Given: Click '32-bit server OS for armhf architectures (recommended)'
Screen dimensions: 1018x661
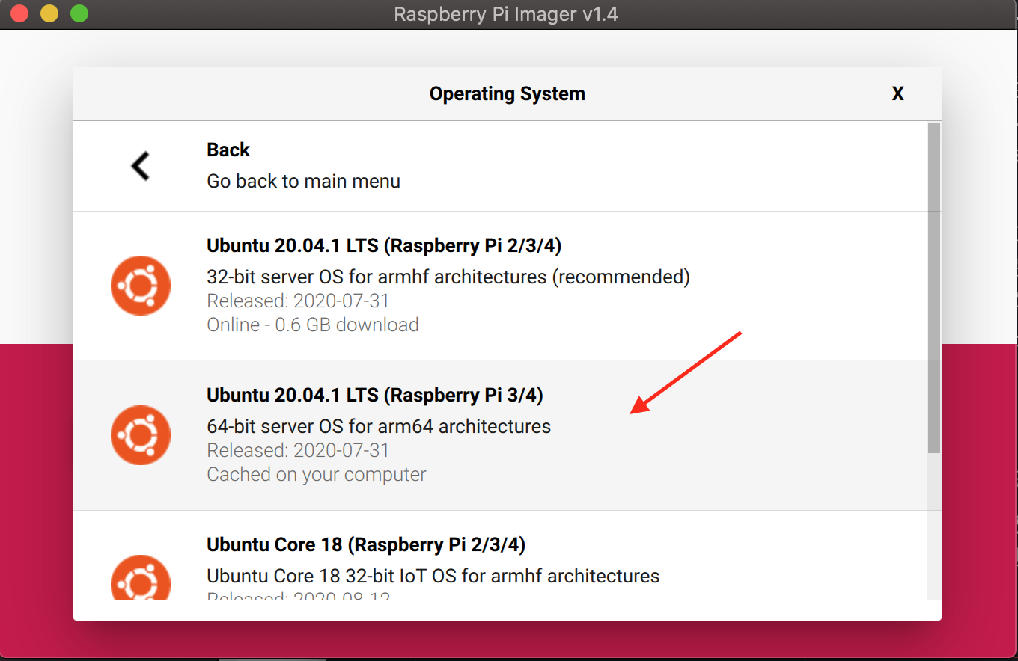Looking at the screenshot, I should click(x=448, y=277).
